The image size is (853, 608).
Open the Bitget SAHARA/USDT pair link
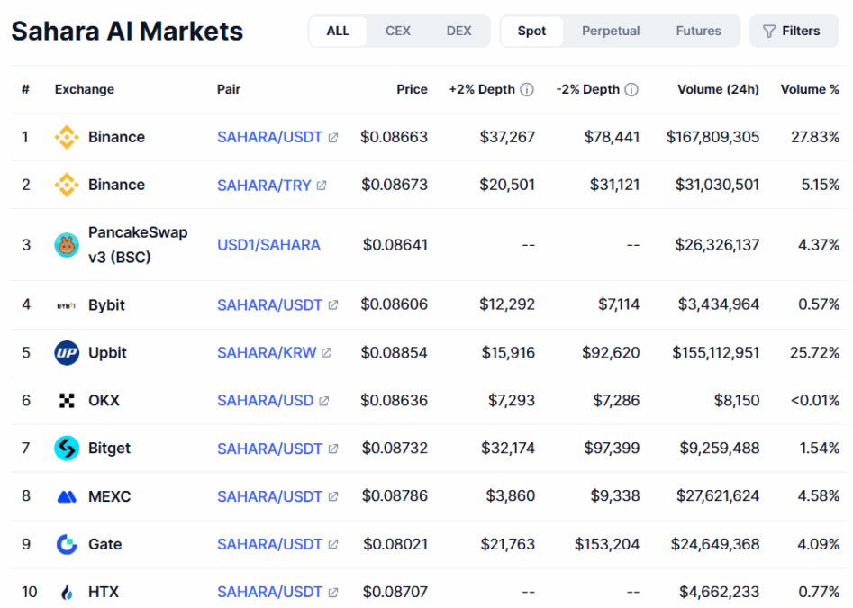tap(270, 449)
